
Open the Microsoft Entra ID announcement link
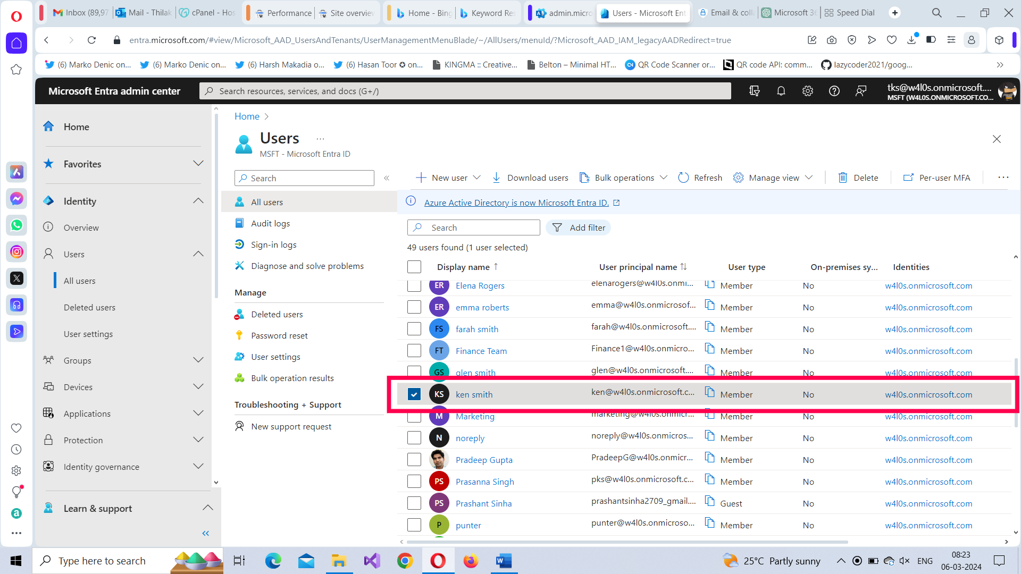click(x=516, y=202)
